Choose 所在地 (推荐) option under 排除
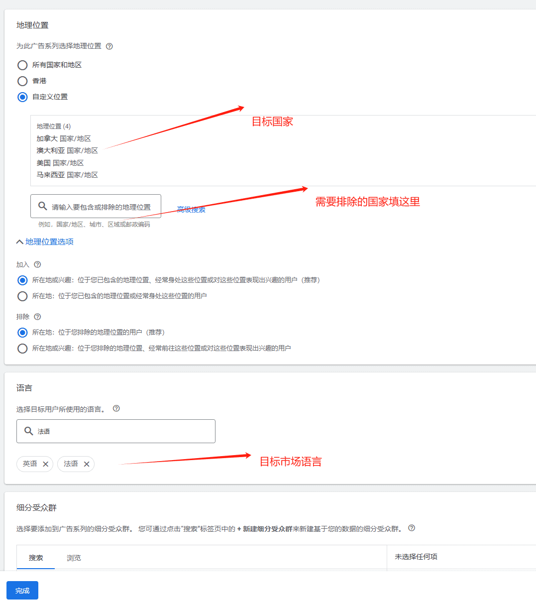Viewport: 536px width, 605px height. pos(22,332)
